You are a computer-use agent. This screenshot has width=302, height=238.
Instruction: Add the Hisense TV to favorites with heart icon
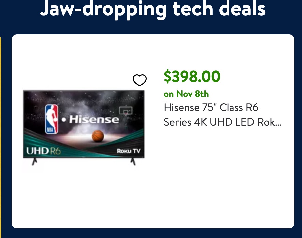coord(140,80)
